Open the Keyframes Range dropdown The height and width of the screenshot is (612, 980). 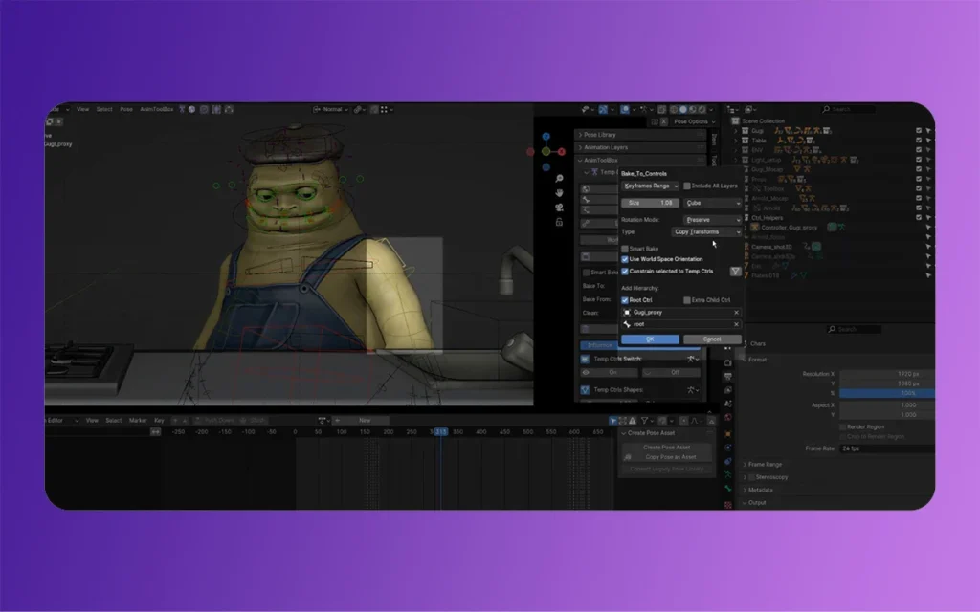point(650,186)
